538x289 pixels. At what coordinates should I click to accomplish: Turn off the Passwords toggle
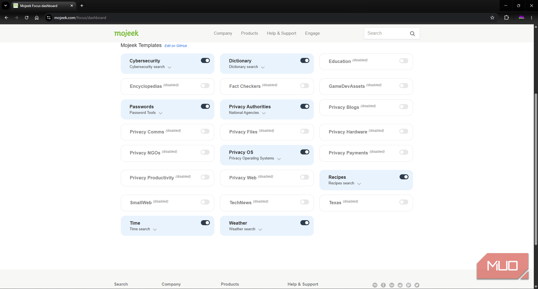pos(205,106)
